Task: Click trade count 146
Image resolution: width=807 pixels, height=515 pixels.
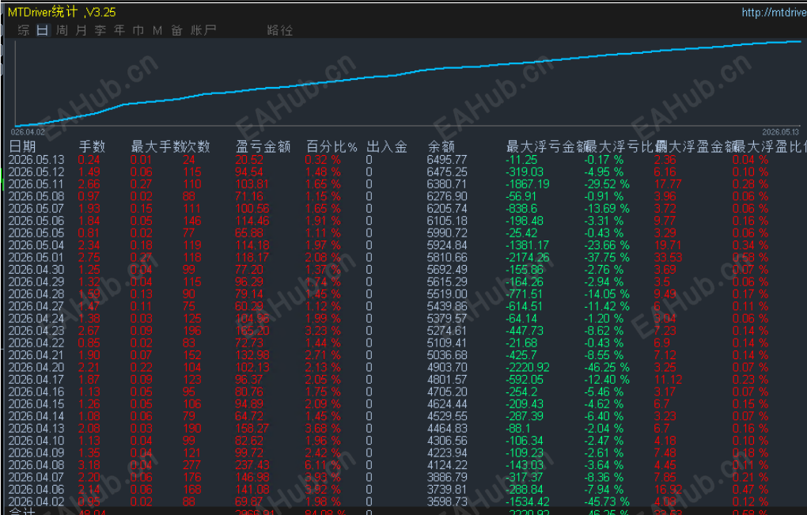Action: click(x=191, y=221)
